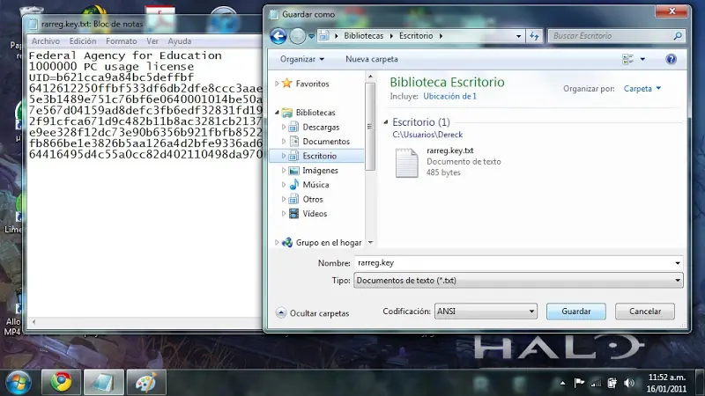Open the Formato menu in Notepad
The image size is (705, 396).
pos(122,40)
